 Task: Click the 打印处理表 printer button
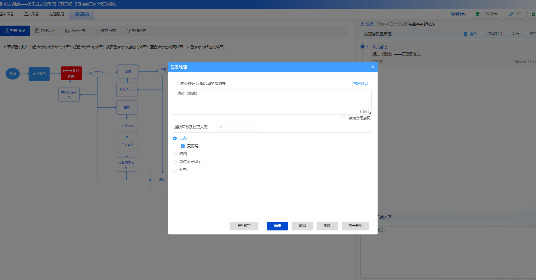tap(487, 14)
